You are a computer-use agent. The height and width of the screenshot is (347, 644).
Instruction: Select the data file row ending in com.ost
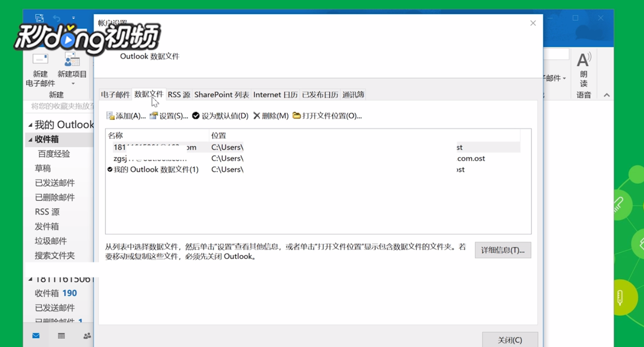pyautogui.click(x=313, y=158)
